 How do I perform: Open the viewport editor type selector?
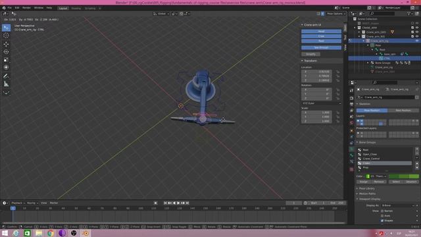pos(5,13)
